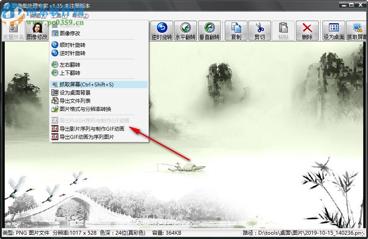Open the 工具(Y) menu
The width and height of the screenshot is (368, 239).
(59, 16)
